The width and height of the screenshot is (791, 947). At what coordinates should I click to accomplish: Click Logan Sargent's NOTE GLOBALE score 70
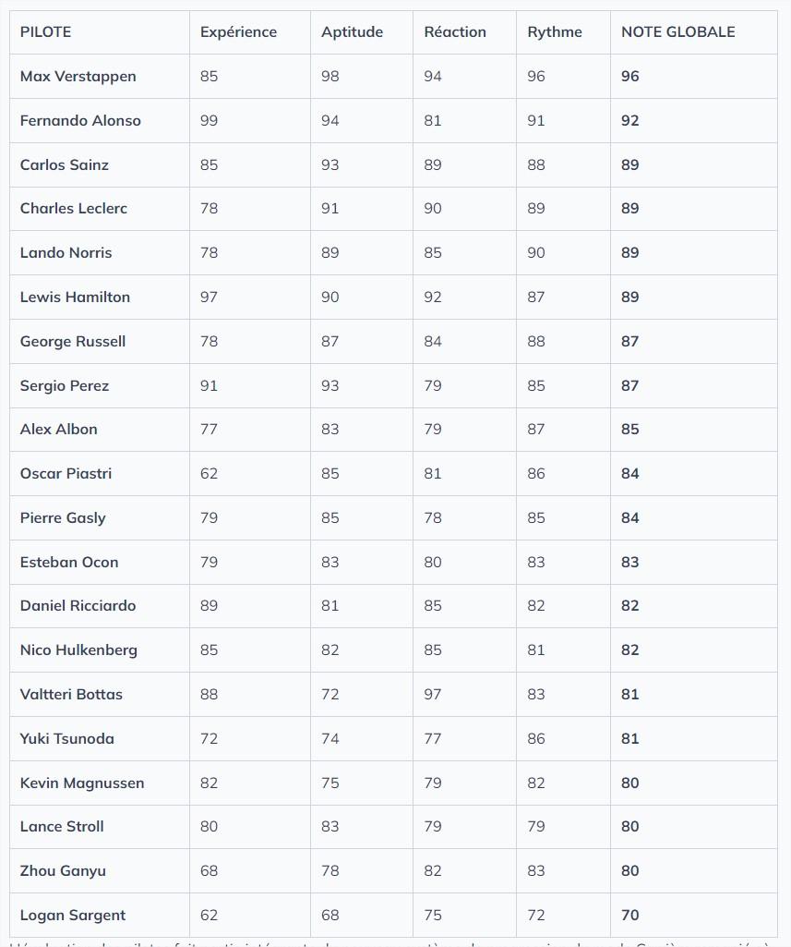coord(630,916)
